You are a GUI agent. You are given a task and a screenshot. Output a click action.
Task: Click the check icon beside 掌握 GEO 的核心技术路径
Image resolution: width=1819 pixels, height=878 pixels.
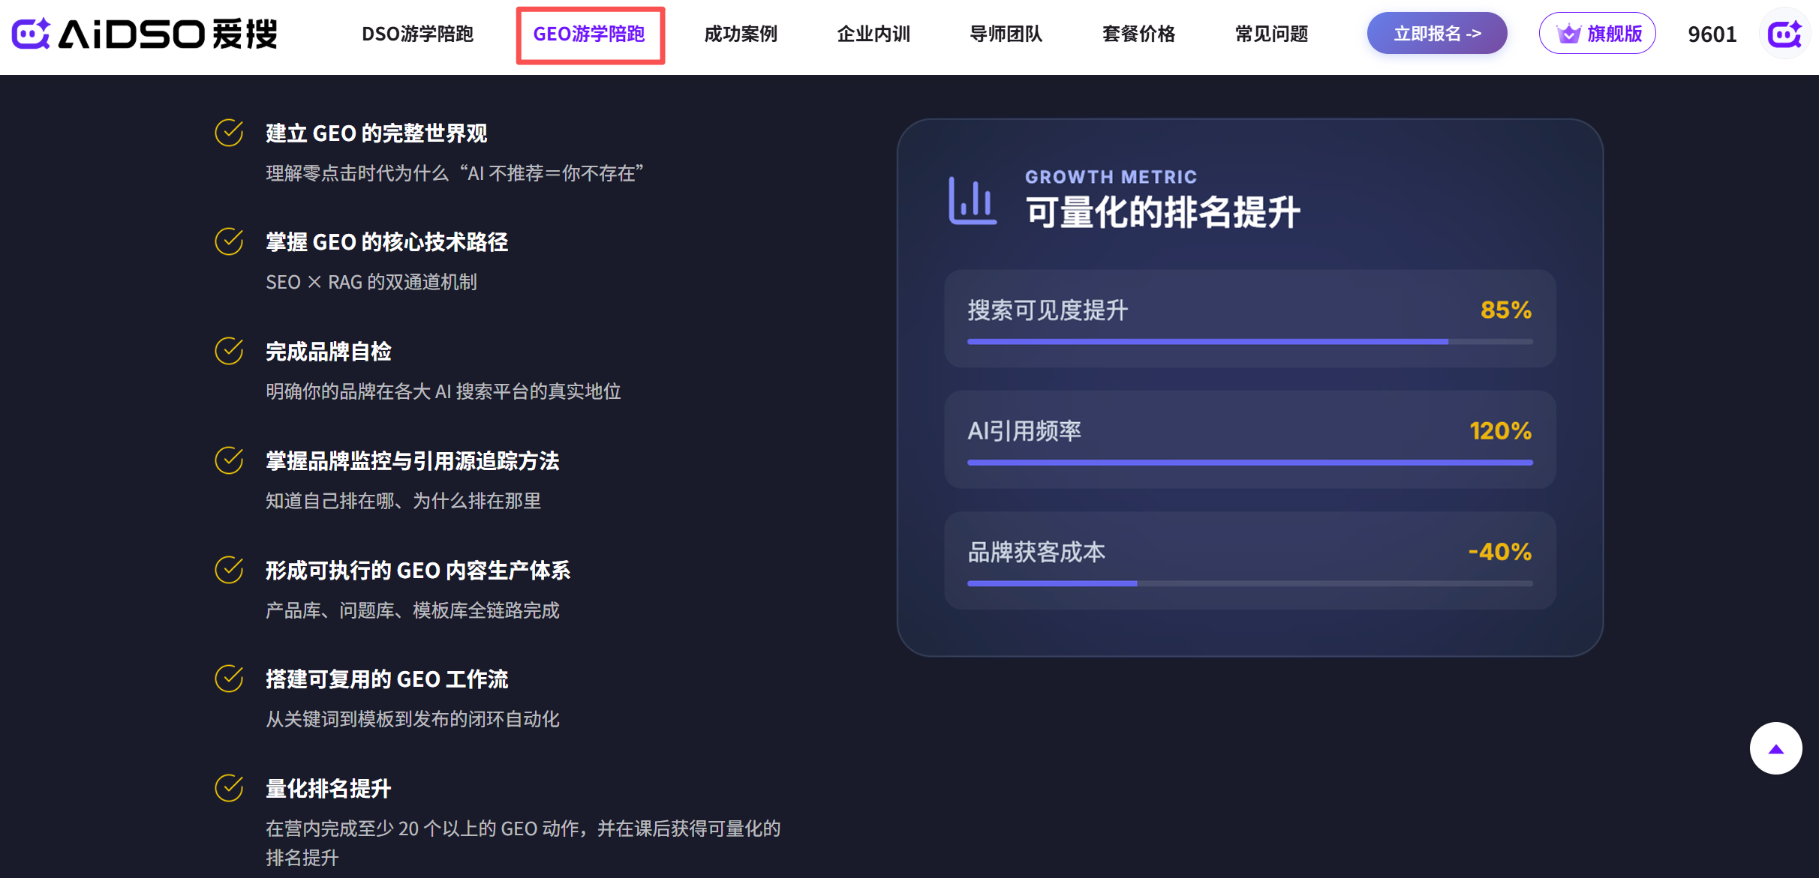pos(229,241)
